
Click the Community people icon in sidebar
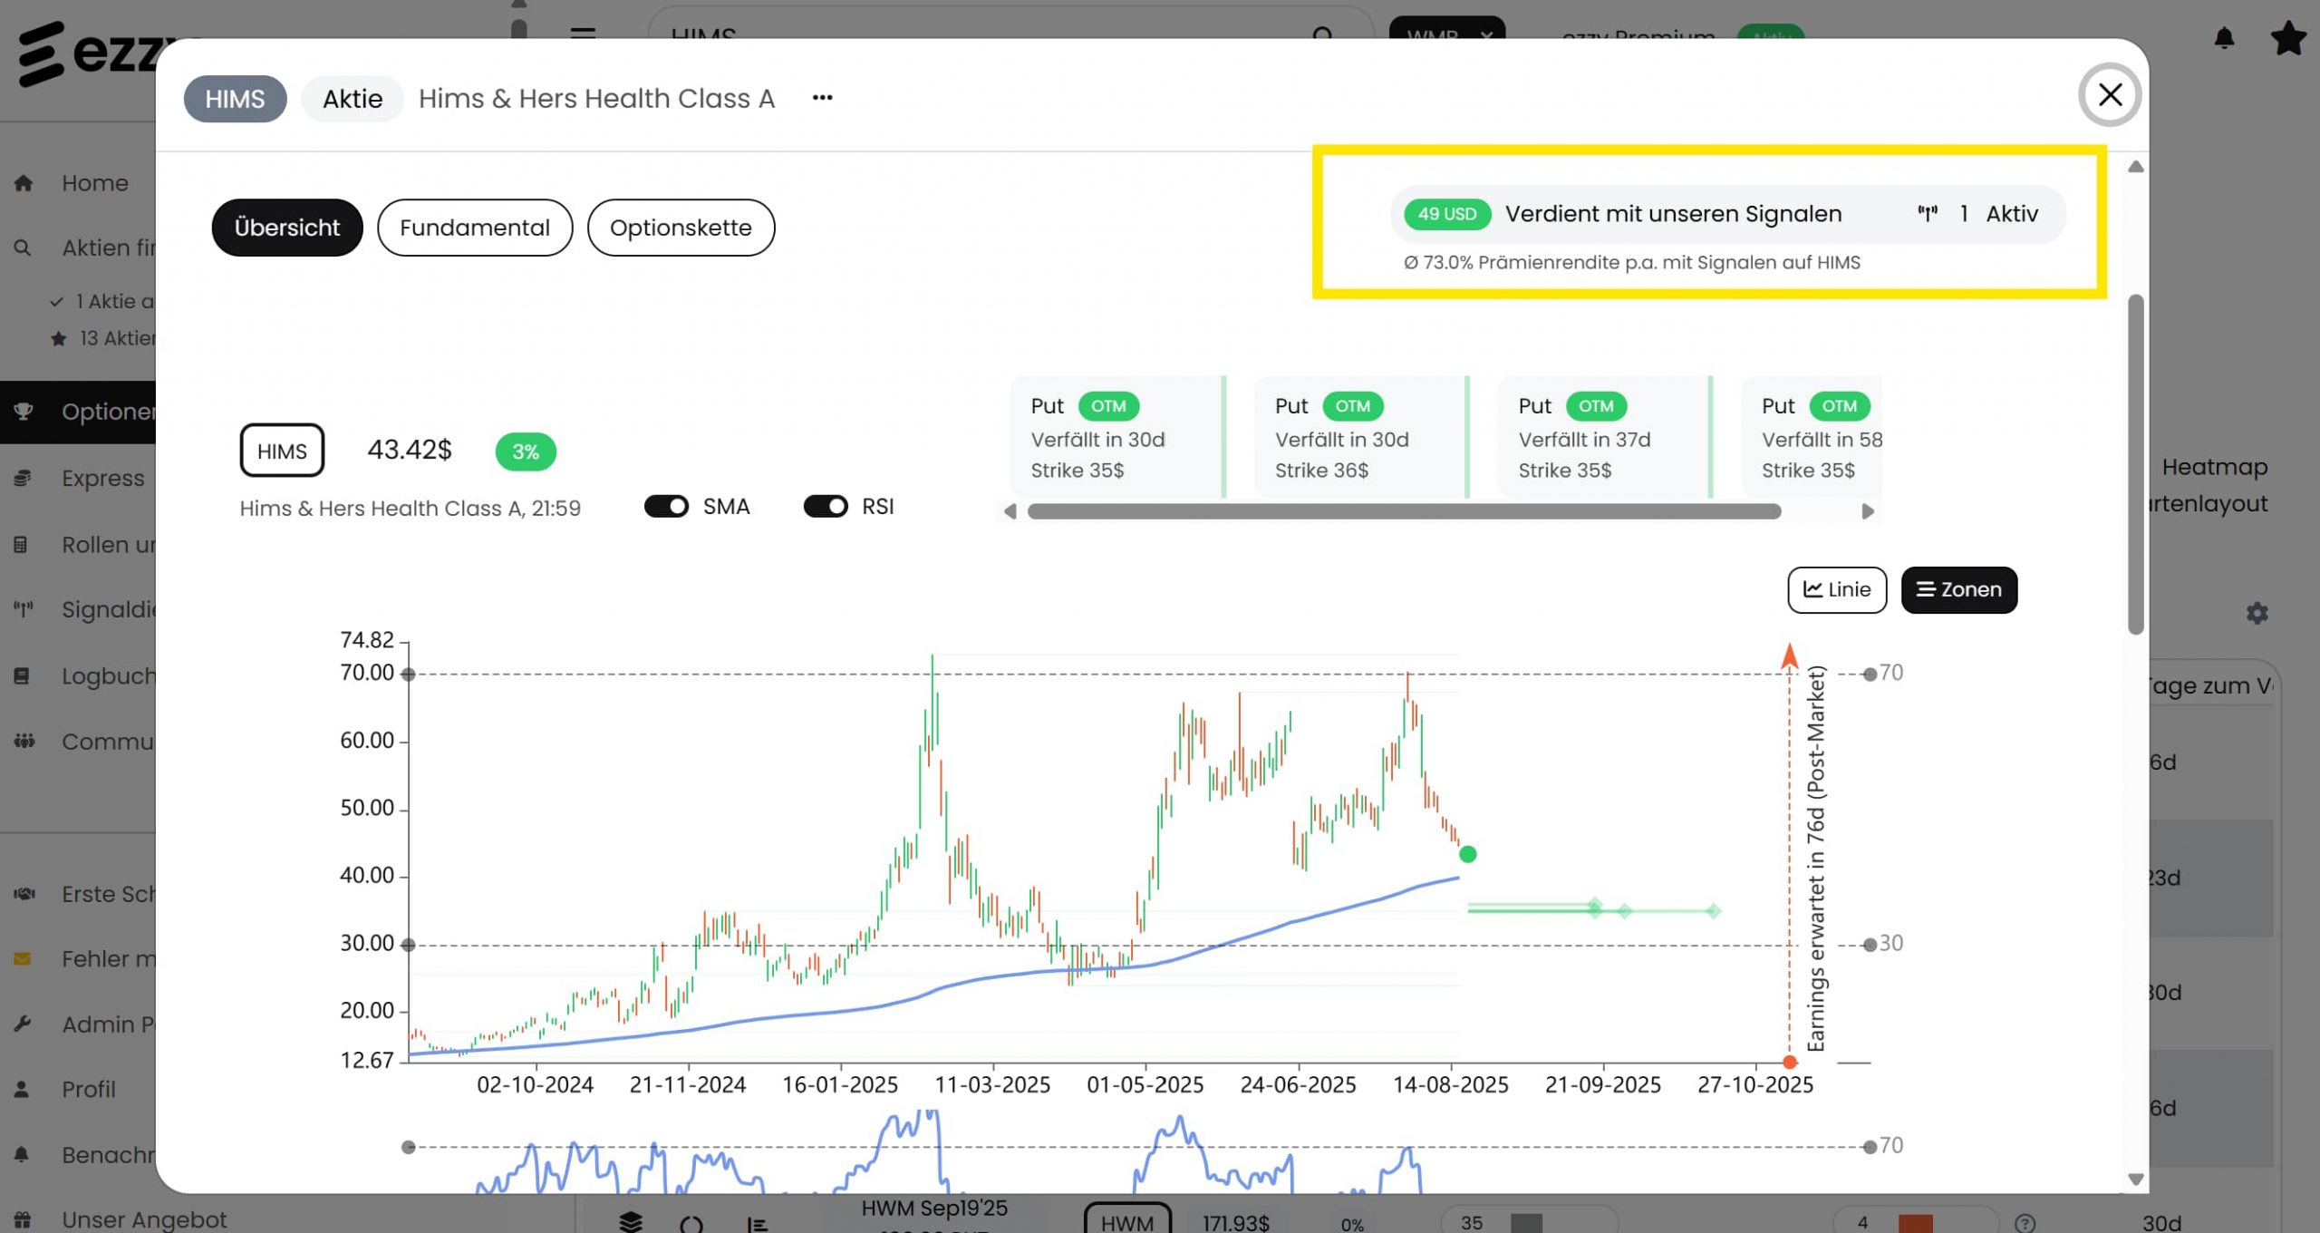(24, 741)
